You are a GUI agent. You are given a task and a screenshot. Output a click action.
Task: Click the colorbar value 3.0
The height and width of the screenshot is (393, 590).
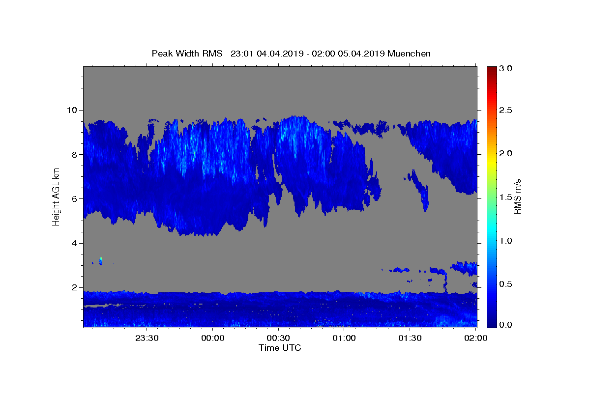point(506,69)
